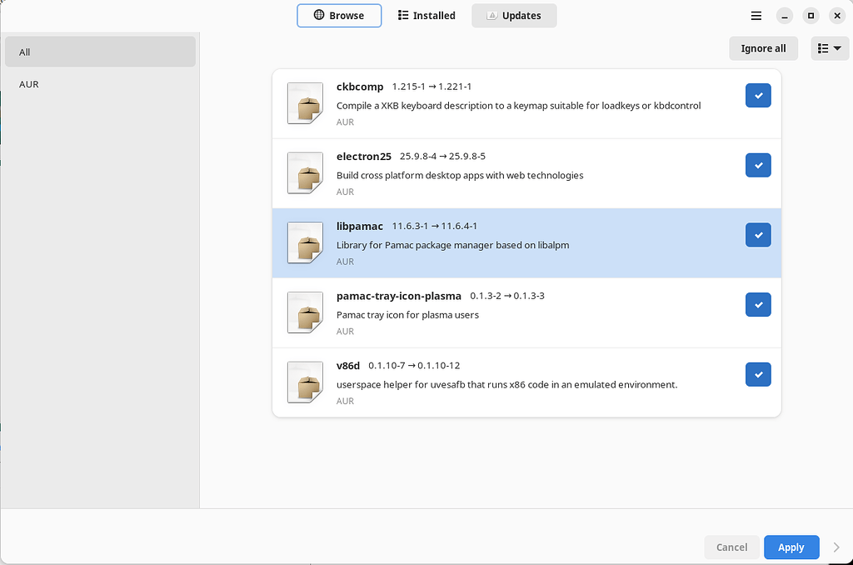Open the list view options dropdown
The height and width of the screenshot is (565, 853).
[829, 48]
